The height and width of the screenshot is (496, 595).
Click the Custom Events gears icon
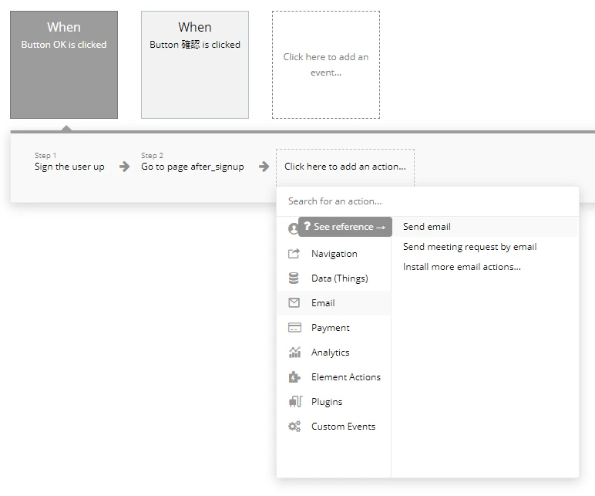point(294,426)
